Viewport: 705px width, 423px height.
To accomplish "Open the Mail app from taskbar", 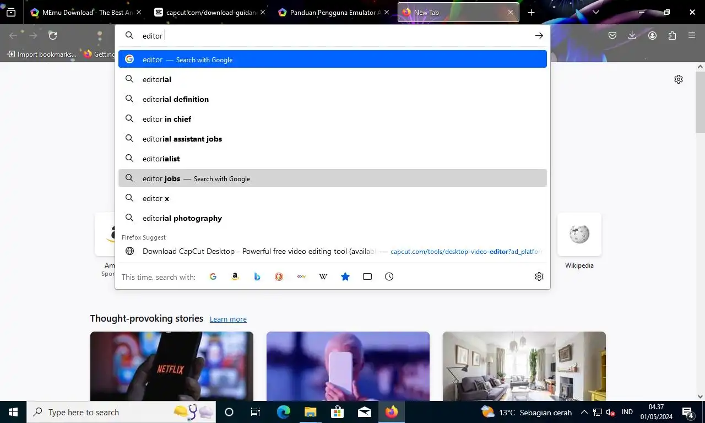I will click(364, 412).
